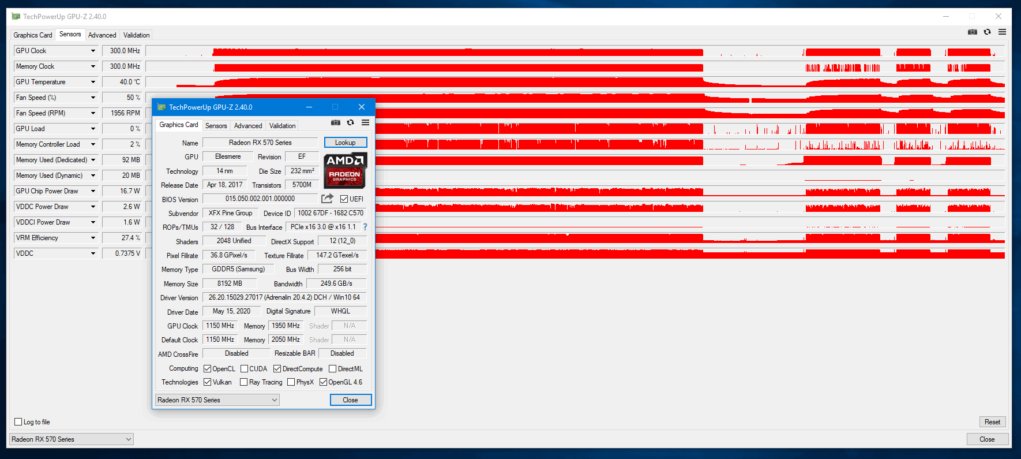The width and height of the screenshot is (1021, 459).
Task: Click the Driver Version field
Action: pos(284,297)
